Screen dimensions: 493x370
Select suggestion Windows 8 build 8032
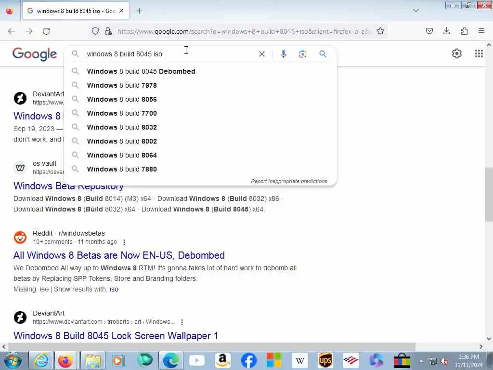point(201,127)
